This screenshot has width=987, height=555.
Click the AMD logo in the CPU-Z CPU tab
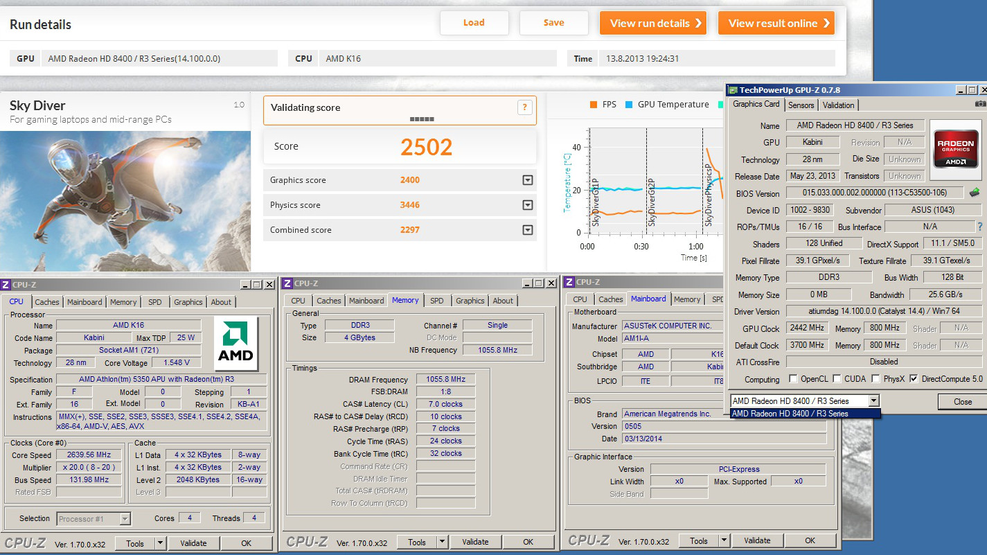coord(235,344)
